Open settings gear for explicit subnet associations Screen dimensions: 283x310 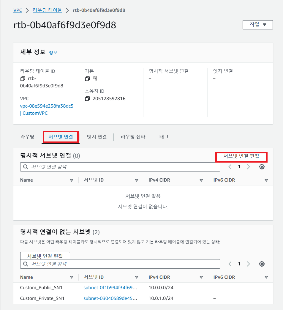[x=262, y=167]
